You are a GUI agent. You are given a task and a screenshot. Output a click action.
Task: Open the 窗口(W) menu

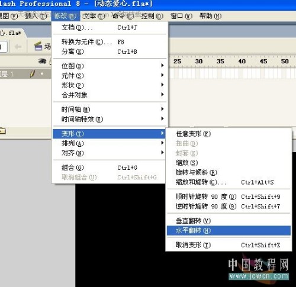pos(181,16)
